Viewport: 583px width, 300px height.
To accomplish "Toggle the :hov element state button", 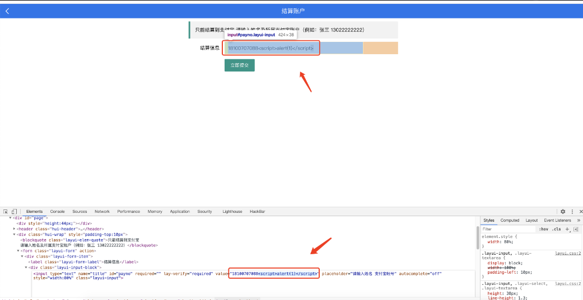I will point(543,229).
